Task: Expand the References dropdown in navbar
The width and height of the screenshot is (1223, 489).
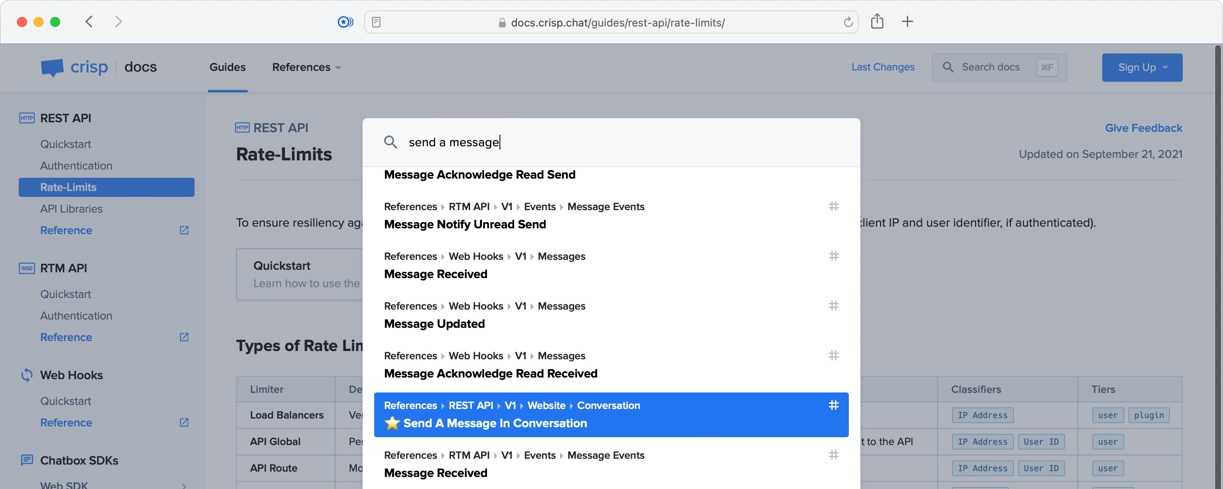Action: 306,68
